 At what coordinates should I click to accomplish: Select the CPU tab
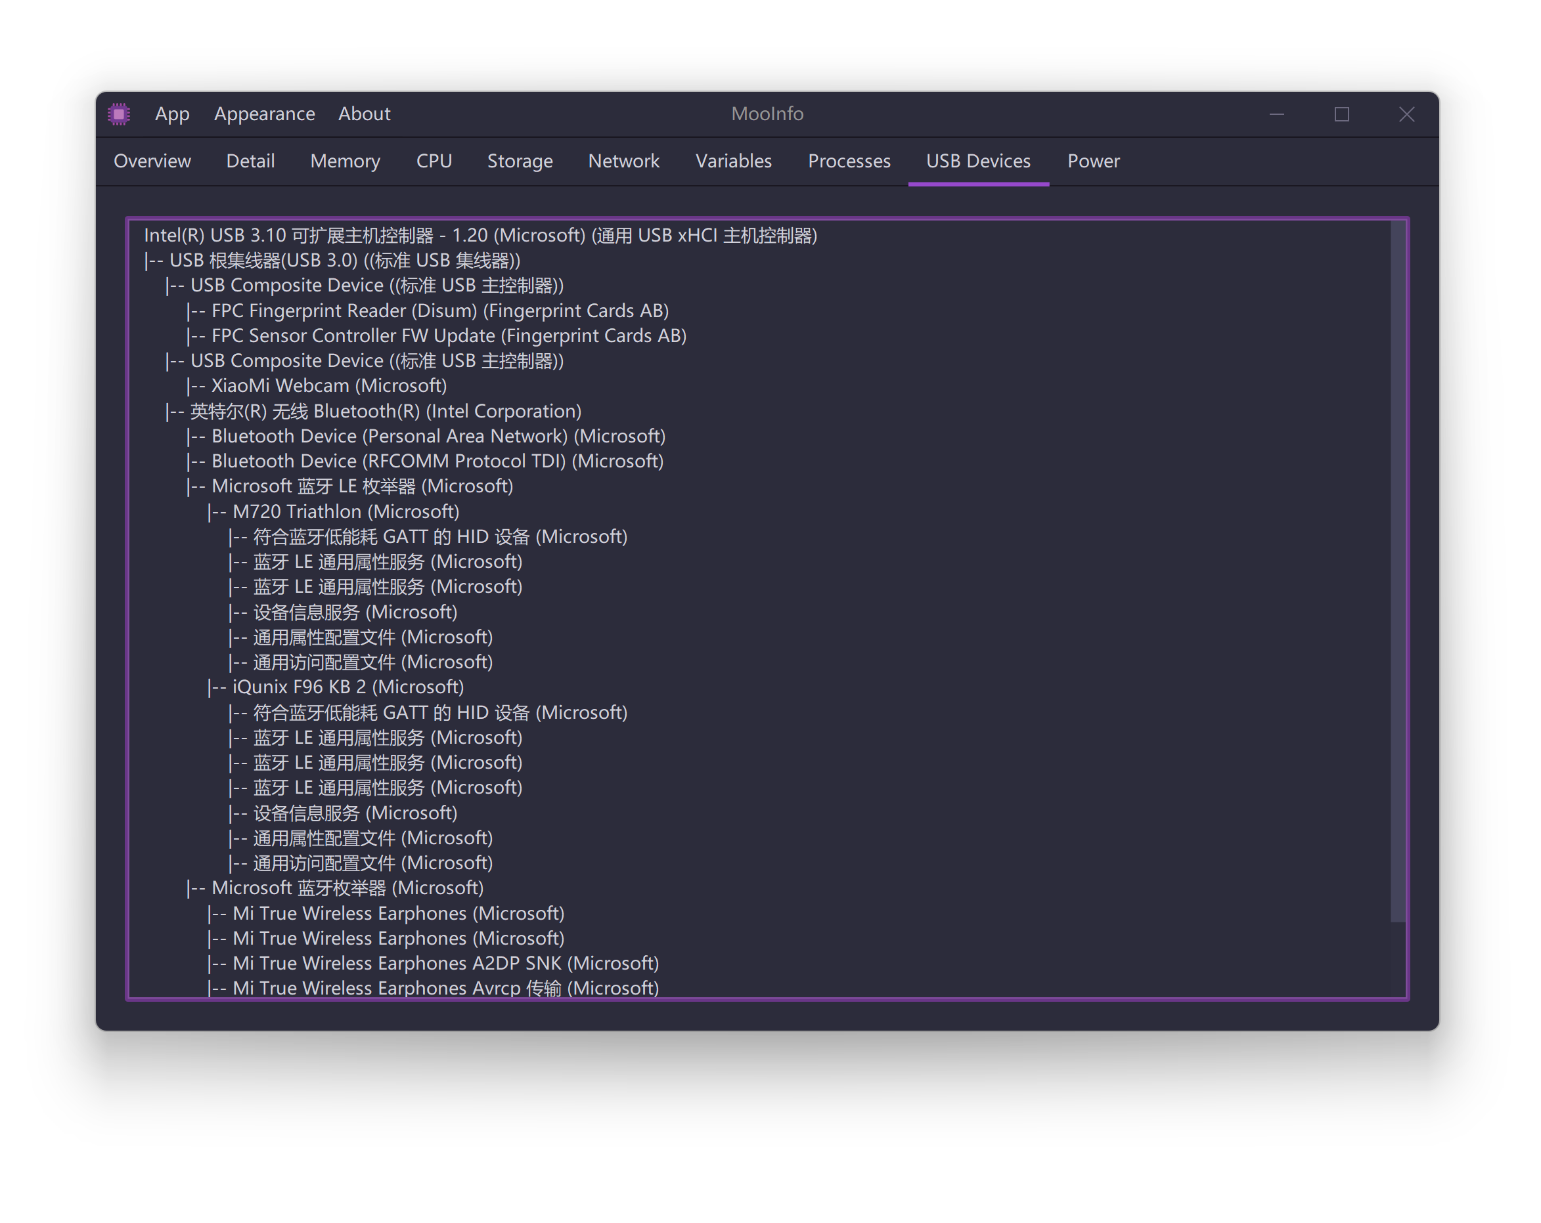(x=434, y=161)
